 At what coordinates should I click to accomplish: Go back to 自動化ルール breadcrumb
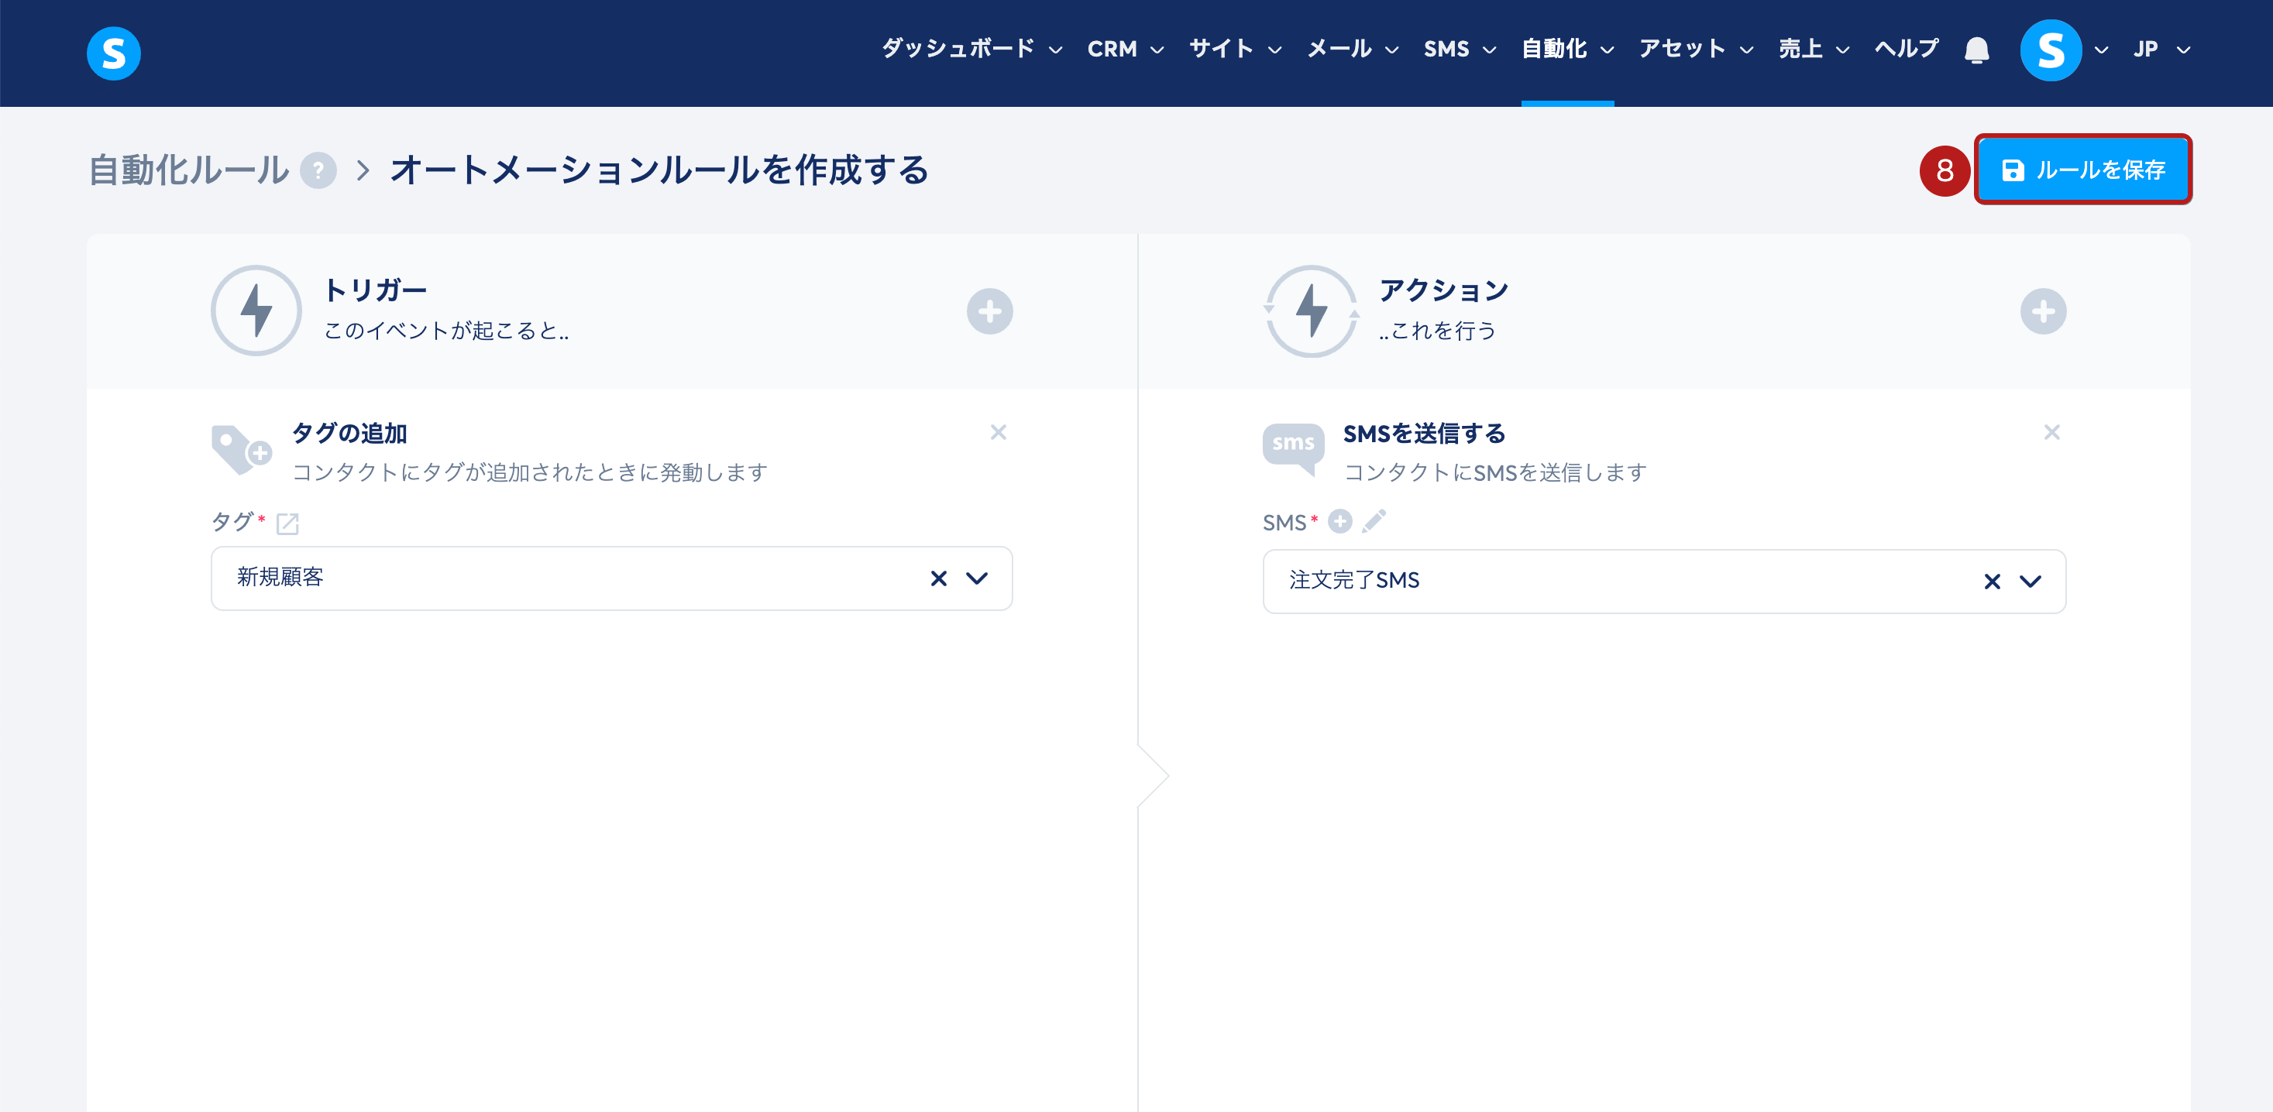click(189, 170)
